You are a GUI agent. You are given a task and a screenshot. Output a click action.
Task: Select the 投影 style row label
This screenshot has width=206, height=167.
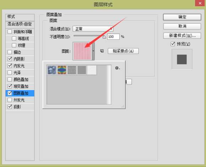pyautogui.click(x=17, y=107)
